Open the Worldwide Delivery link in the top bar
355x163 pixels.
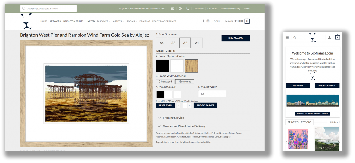pyautogui.click(x=230, y=9)
